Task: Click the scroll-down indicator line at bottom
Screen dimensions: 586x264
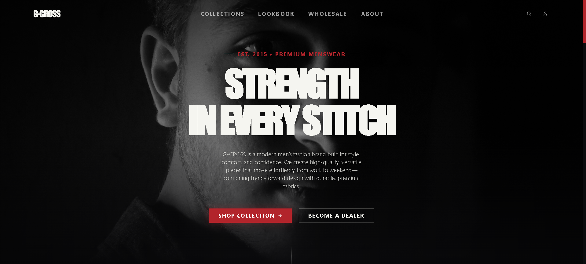Action: pyautogui.click(x=291, y=256)
